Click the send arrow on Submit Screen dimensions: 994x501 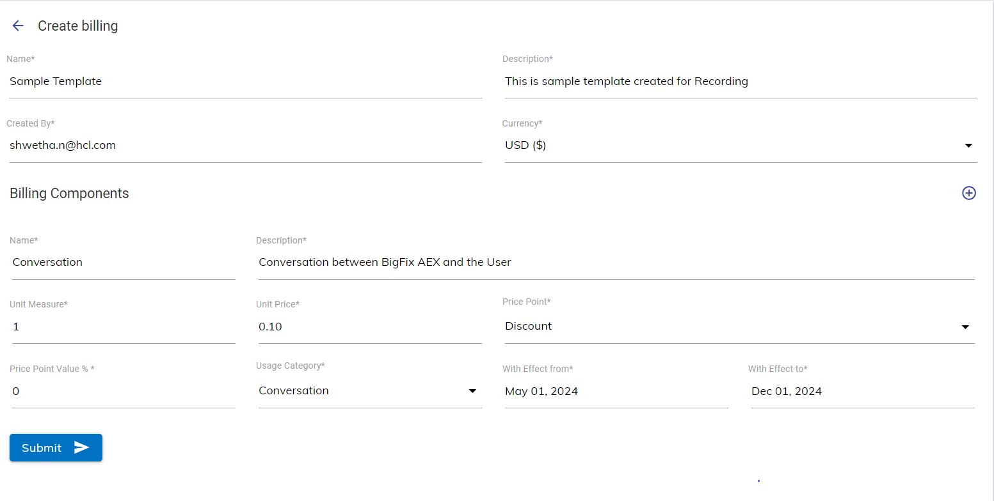pyautogui.click(x=81, y=447)
